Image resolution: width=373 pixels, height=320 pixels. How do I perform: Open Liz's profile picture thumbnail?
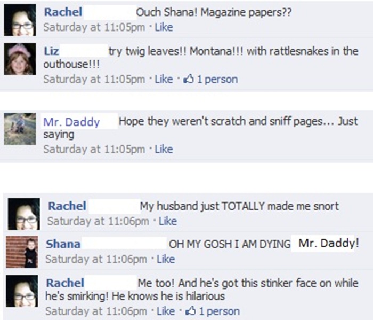click(20, 59)
